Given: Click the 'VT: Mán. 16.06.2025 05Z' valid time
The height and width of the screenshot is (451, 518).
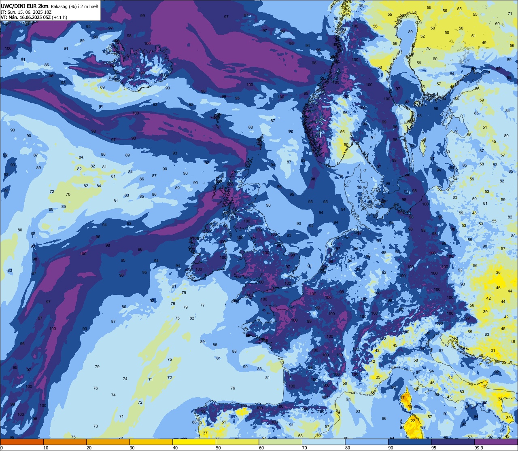Looking at the screenshot, I should click(25, 17).
